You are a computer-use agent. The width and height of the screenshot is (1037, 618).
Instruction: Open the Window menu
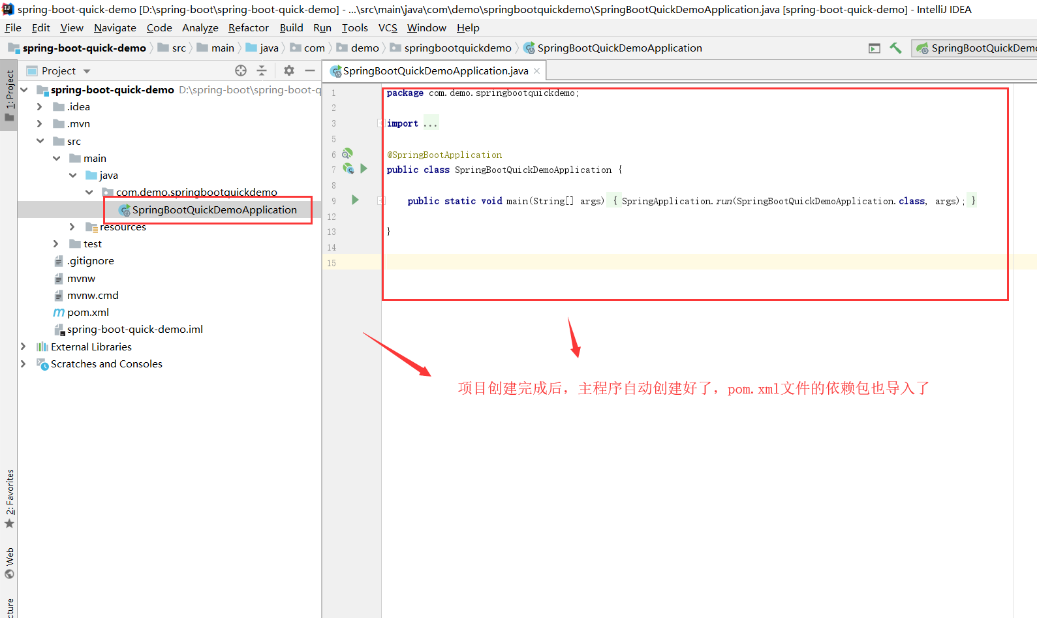(x=426, y=27)
